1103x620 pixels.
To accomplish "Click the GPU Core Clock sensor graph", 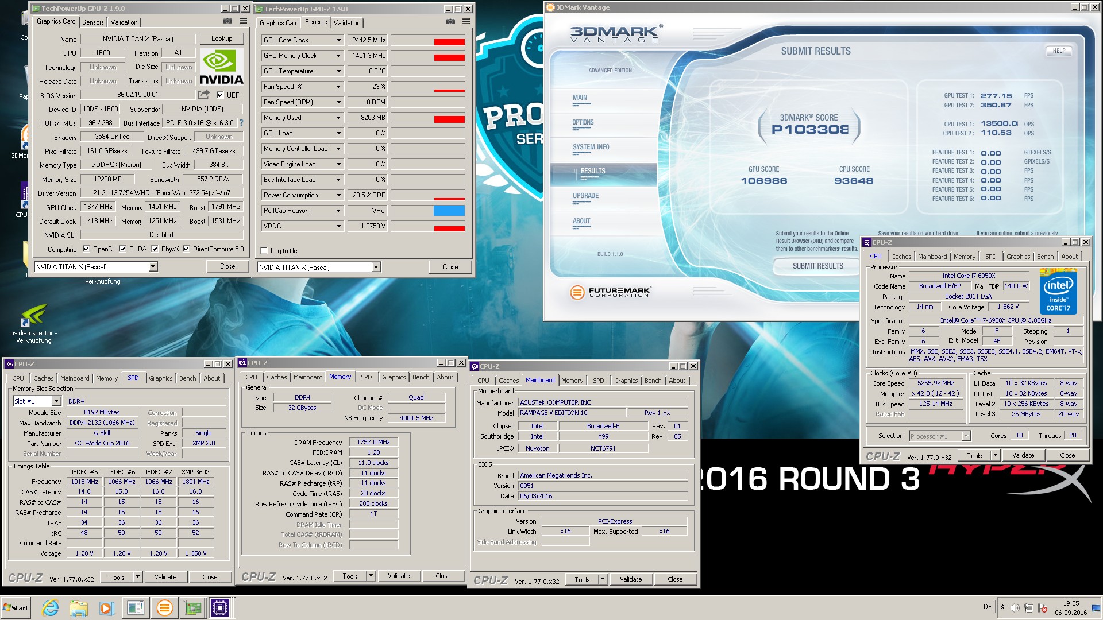I will (x=428, y=40).
